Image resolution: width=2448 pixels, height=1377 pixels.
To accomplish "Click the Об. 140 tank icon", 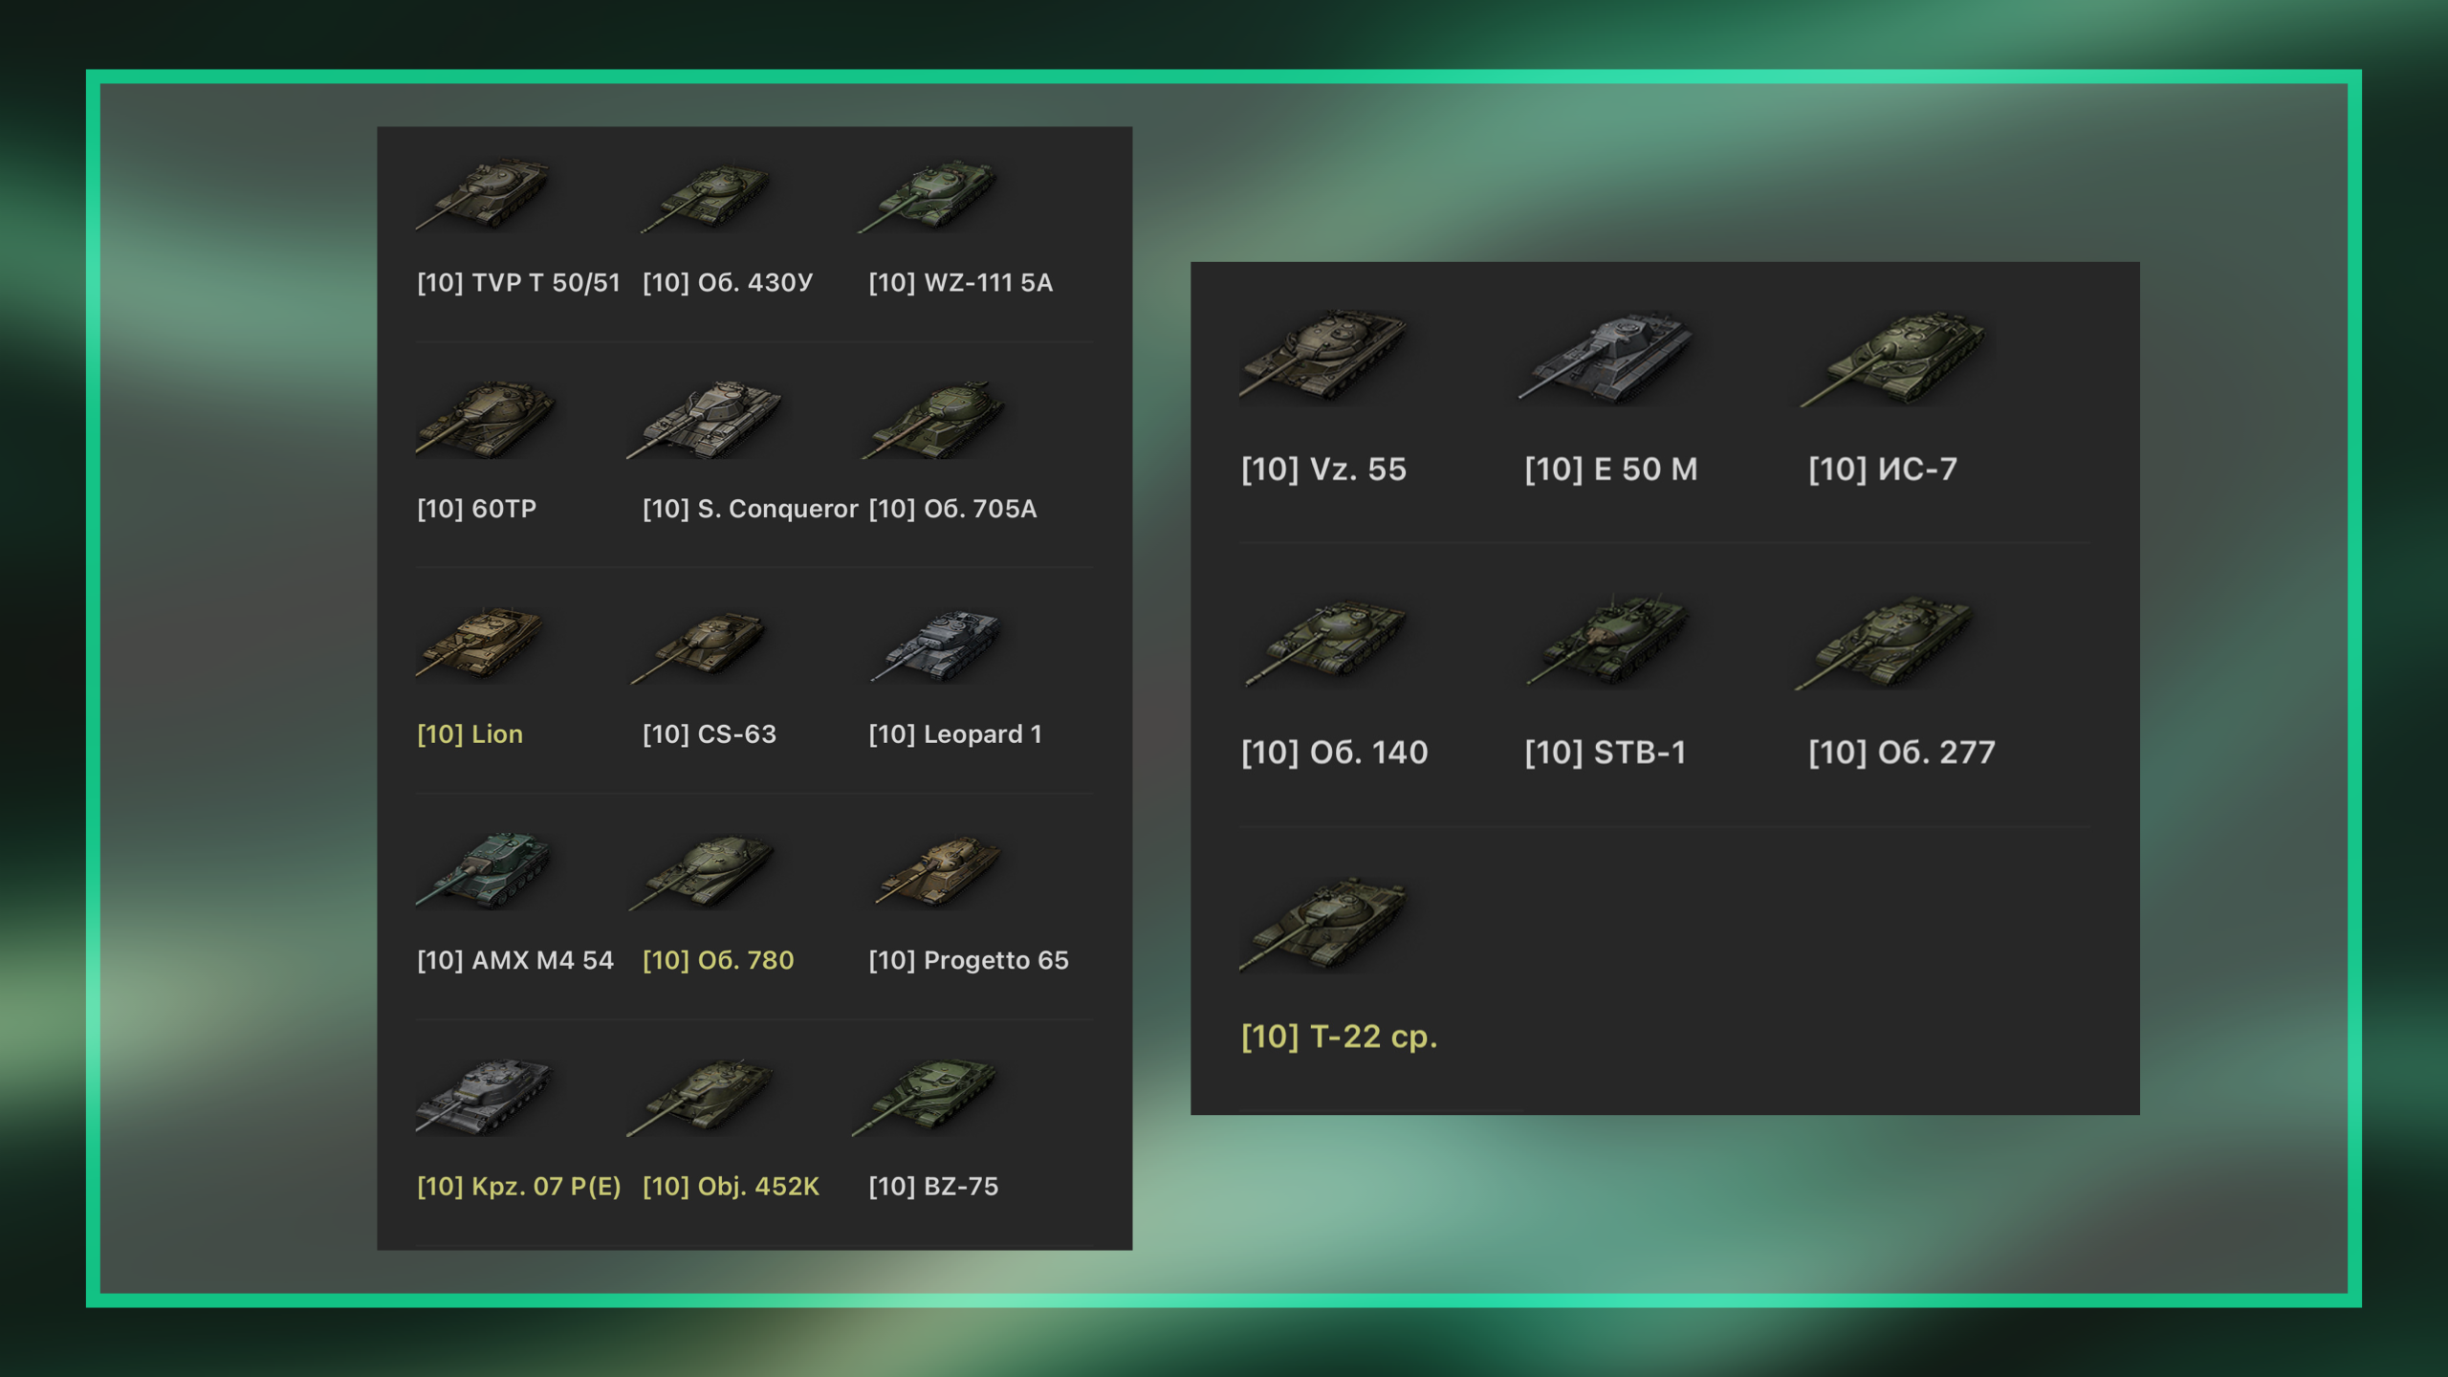I will tap(1325, 641).
